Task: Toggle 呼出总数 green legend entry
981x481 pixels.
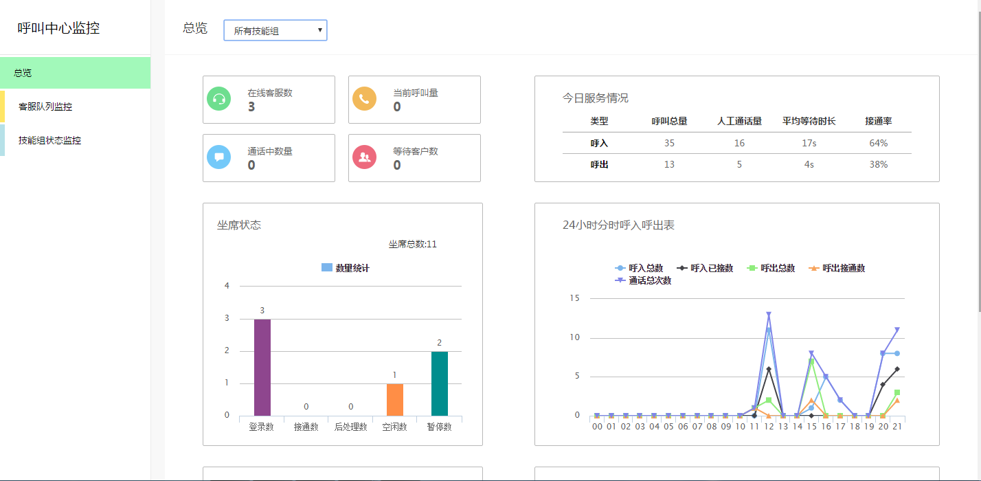Action: pos(771,268)
